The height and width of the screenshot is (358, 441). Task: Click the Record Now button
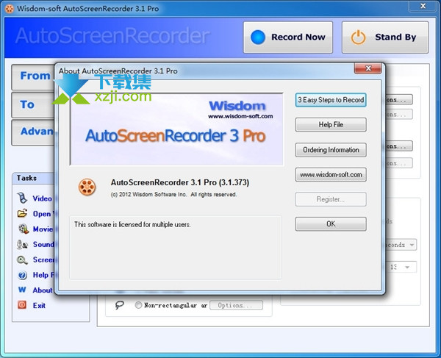point(287,37)
